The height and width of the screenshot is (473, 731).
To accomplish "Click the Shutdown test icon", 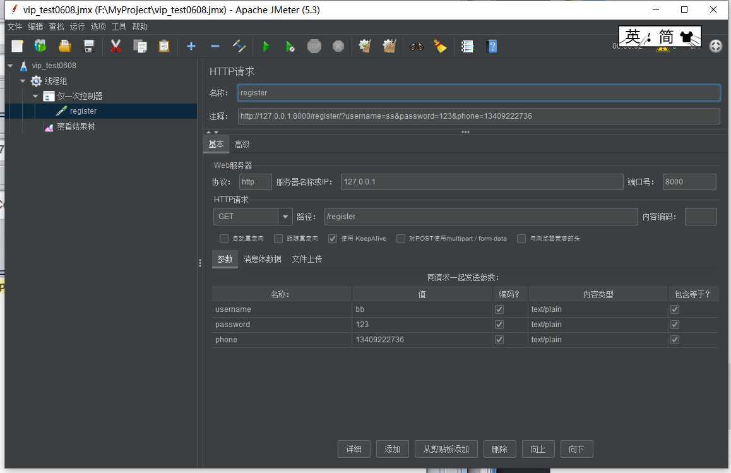I will point(338,46).
